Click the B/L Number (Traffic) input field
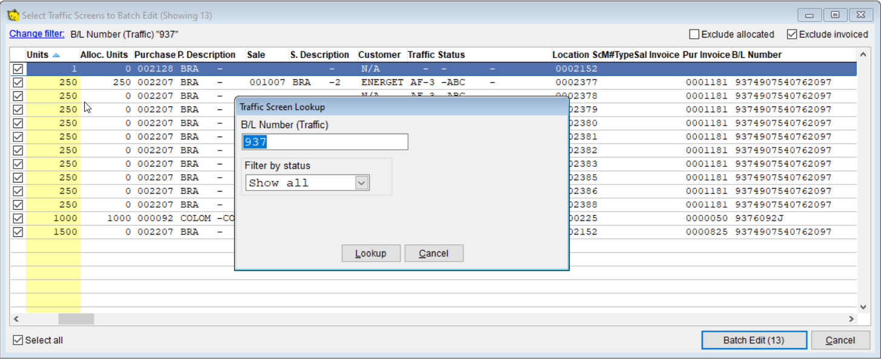 tap(325, 142)
